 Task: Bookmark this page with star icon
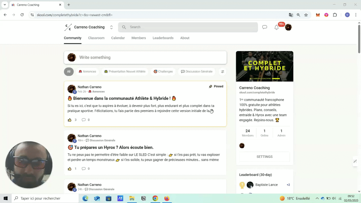tap(306, 15)
